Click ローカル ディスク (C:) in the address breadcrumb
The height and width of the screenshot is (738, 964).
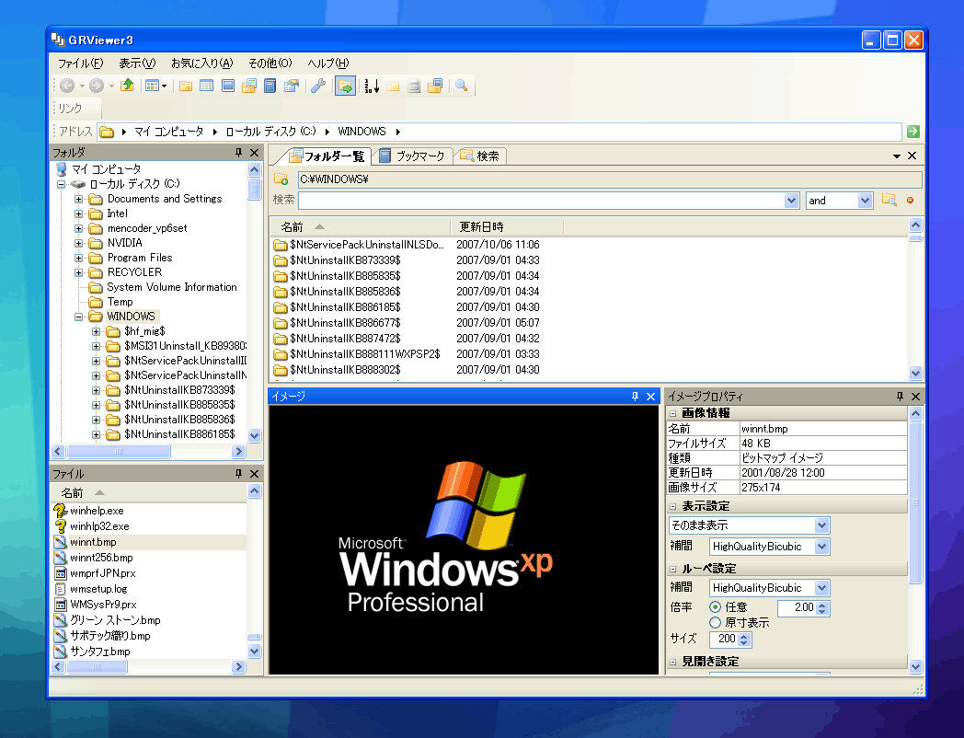(x=270, y=132)
